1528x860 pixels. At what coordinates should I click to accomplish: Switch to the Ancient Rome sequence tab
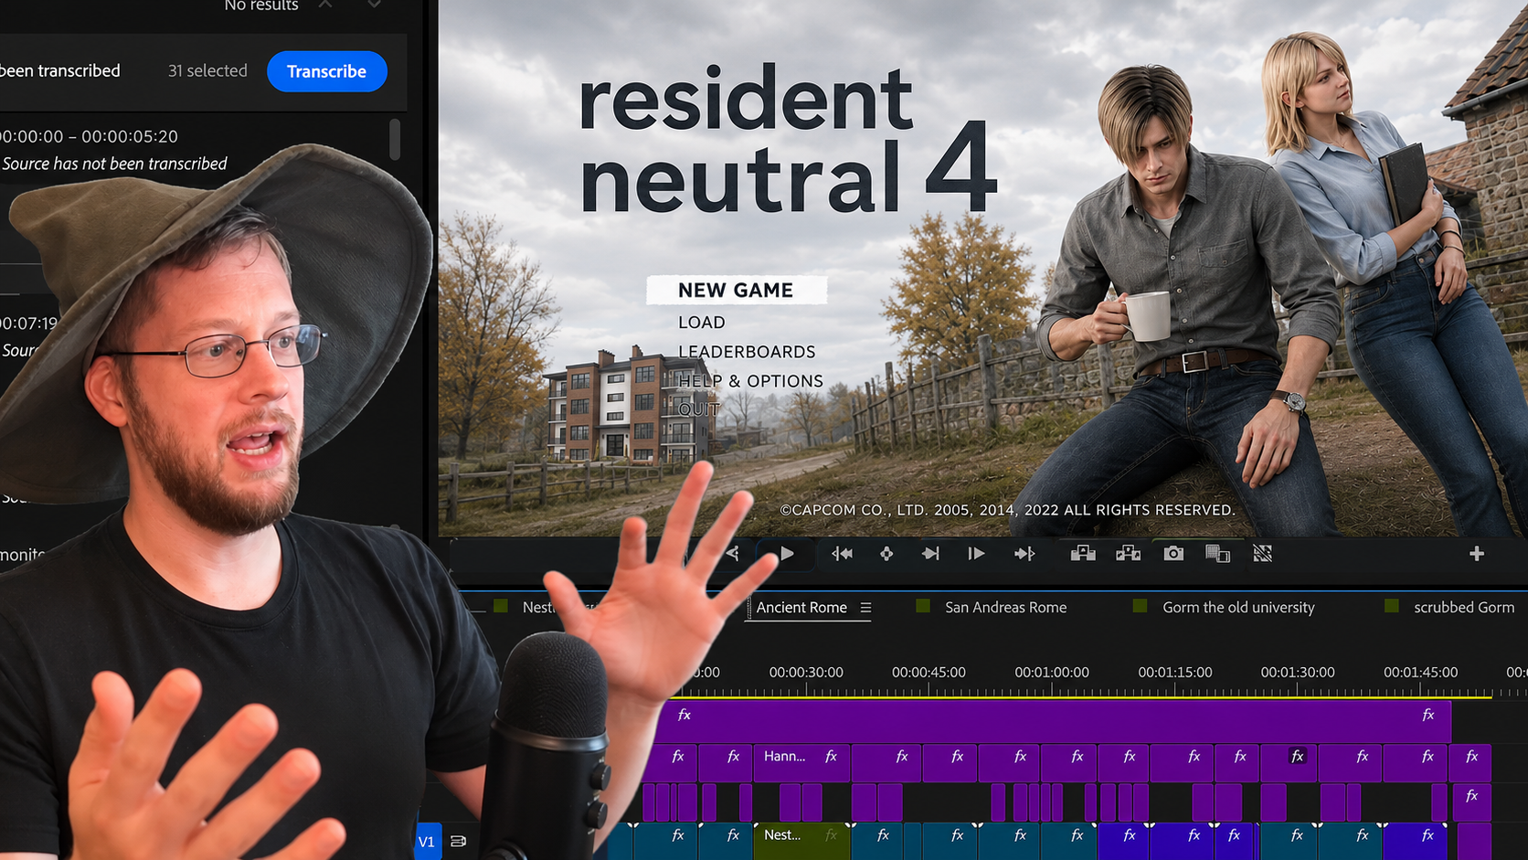tap(801, 607)
